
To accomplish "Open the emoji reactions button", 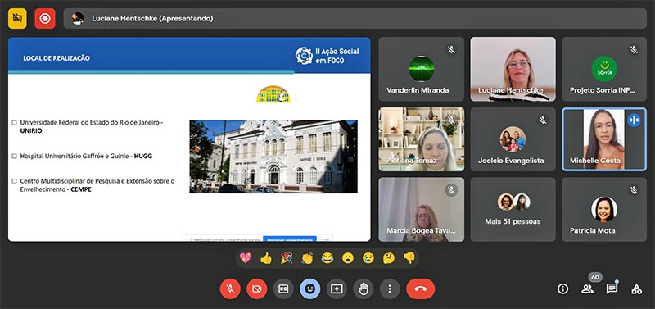I will [310, 289].
